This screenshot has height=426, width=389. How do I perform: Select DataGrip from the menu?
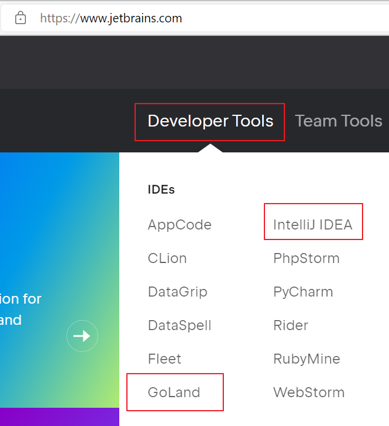pos(177,292)
